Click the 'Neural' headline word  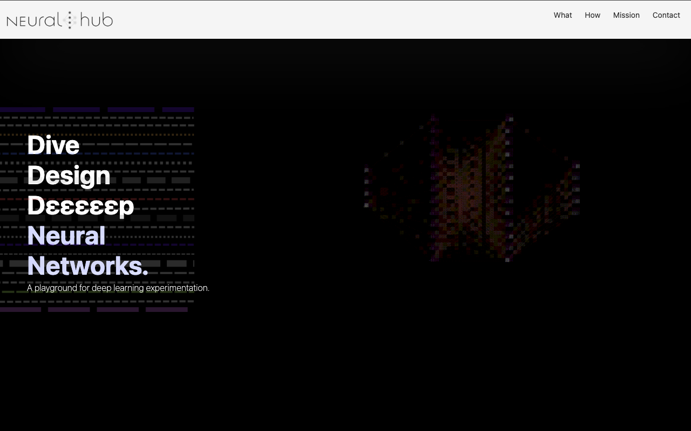tap(66, 236)
